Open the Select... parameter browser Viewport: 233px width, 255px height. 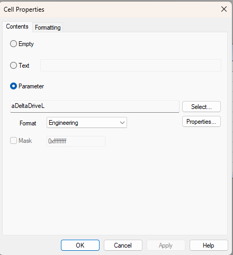[x=201, y=107]
